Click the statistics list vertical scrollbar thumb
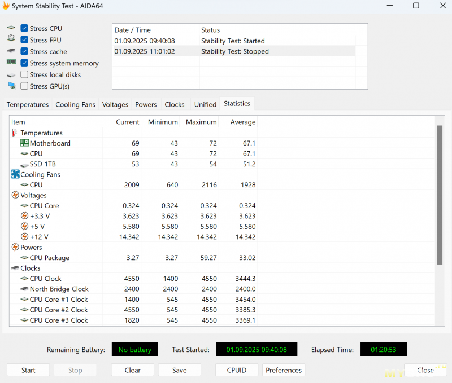The image size is (452, 383). pyautogui.click(x=440, y=195)
